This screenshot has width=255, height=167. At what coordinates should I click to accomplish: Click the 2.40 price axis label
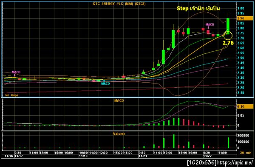(241, 68)
